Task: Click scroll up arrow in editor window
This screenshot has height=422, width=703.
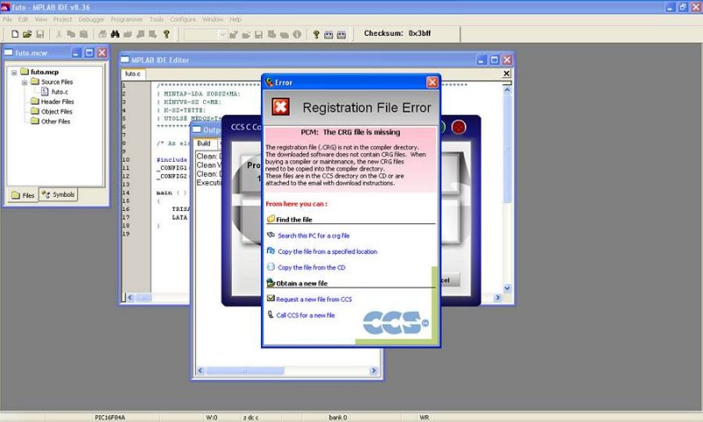Action: [x=507, y=90]
